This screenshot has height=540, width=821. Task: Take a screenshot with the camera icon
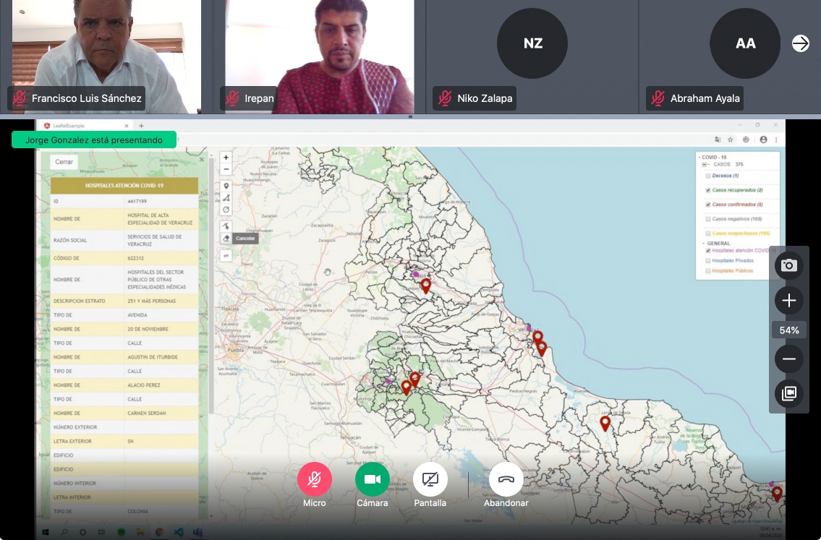click(788, 265)
